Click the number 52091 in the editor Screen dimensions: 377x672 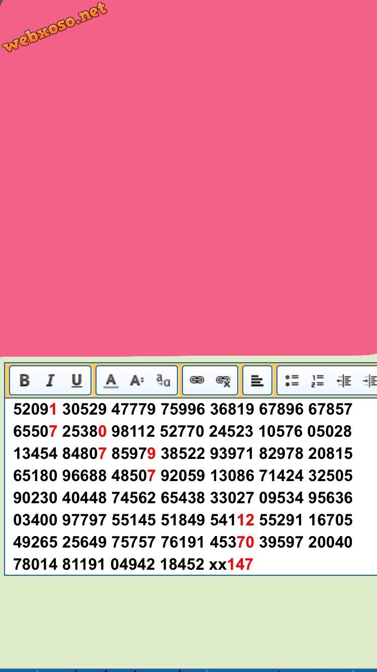[35, 409]
